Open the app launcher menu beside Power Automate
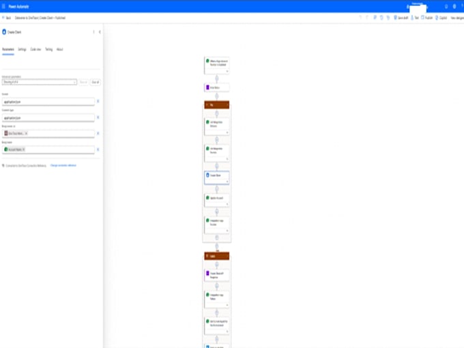The width and height of the screenshot is (464, 348). pos(3,6)
